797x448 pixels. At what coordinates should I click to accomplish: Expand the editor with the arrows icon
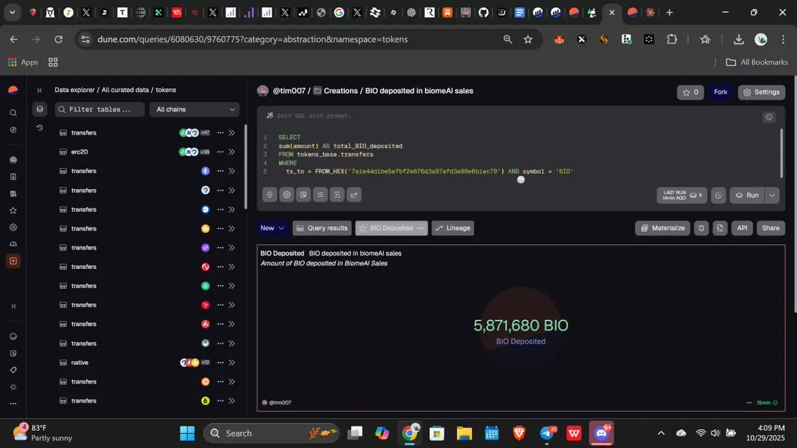point(270,194)
